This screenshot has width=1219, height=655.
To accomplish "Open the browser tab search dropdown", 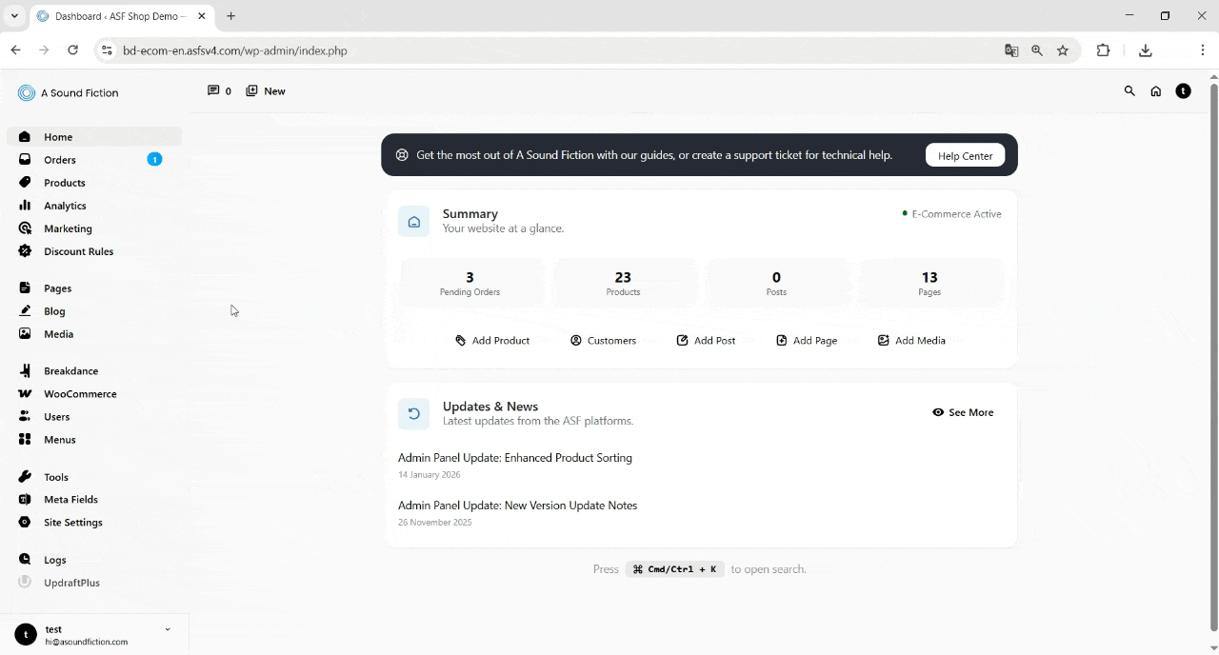I will 14,16.
